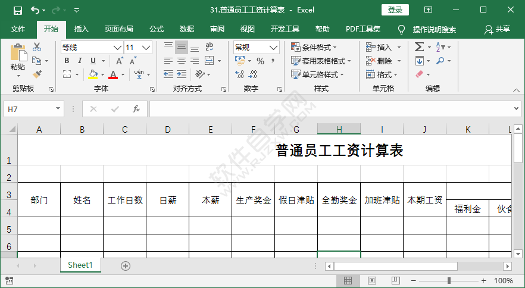Center cell text horizontally
Image resolution: width=525 pixels, height=288 pixels.
pos(182,61)
